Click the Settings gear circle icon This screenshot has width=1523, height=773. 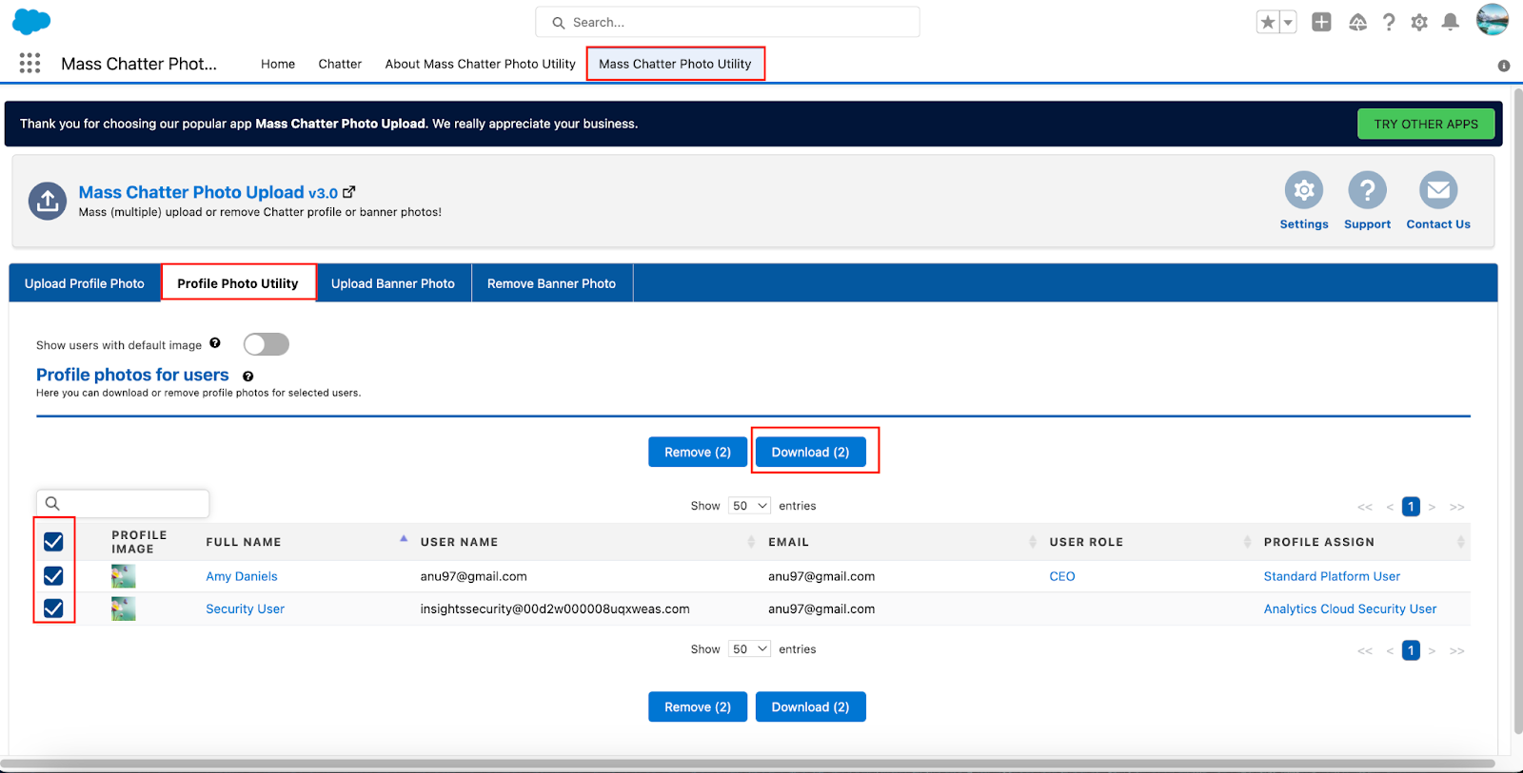(x=1304, y=190)
